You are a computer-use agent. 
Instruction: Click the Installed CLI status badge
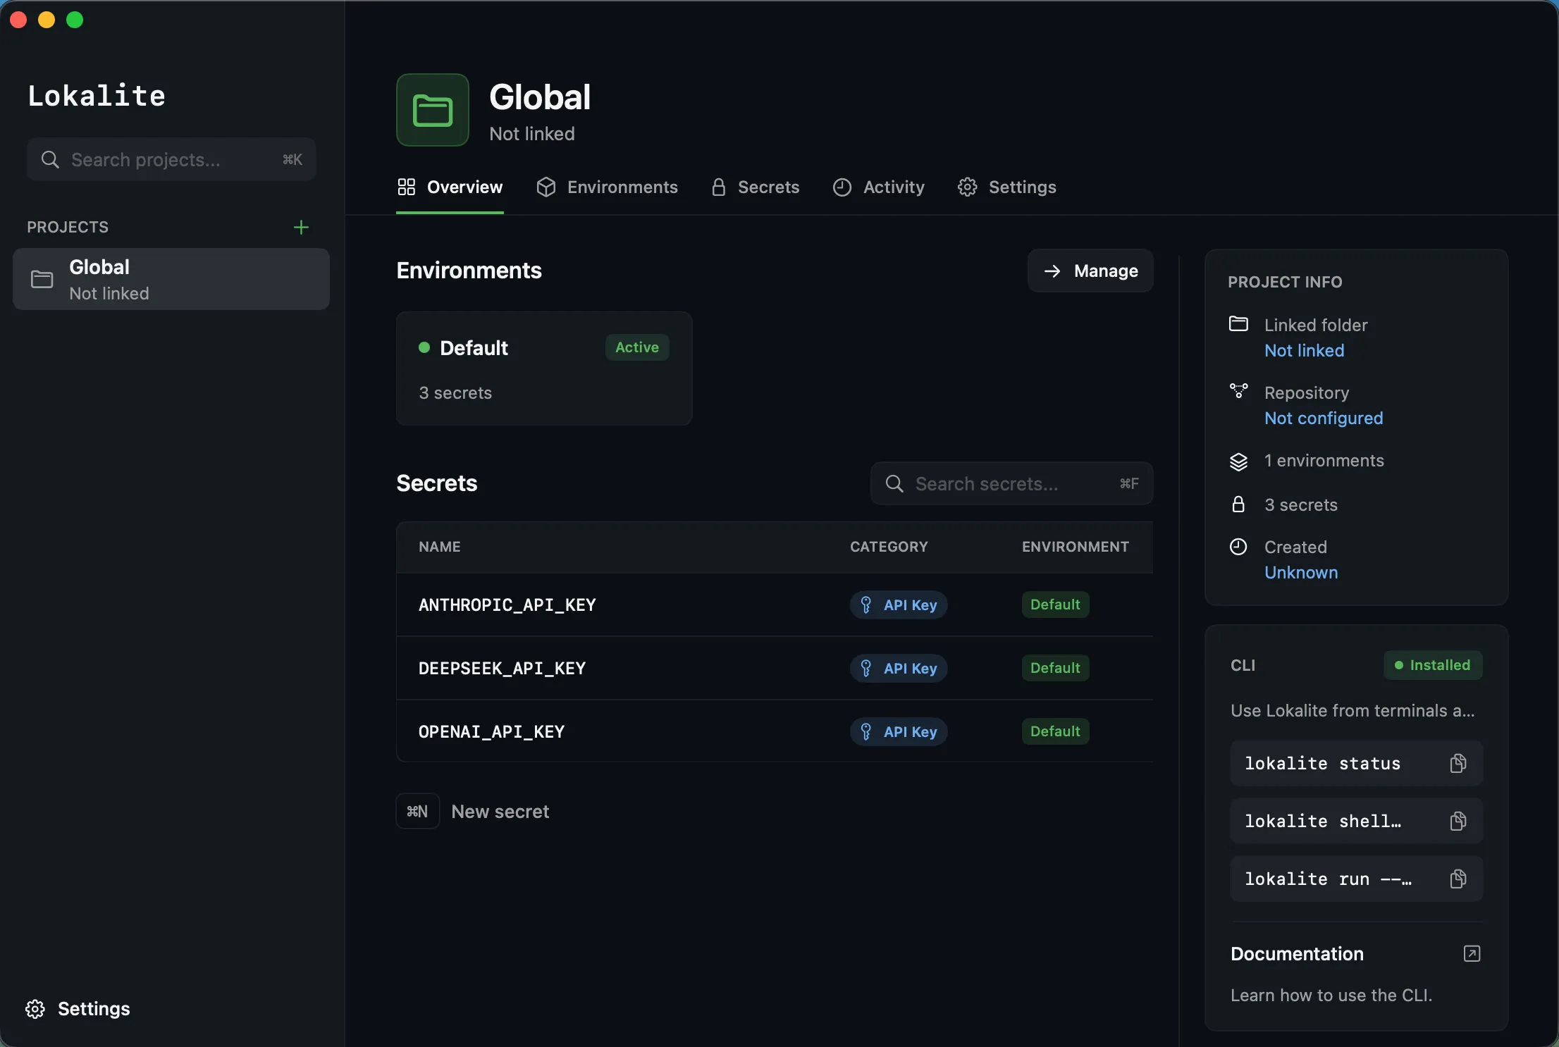(x=1433, y=665)
